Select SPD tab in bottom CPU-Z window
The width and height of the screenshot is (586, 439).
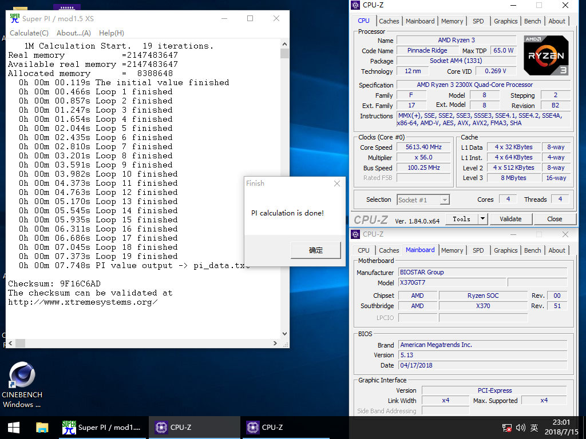click(478, 250)
